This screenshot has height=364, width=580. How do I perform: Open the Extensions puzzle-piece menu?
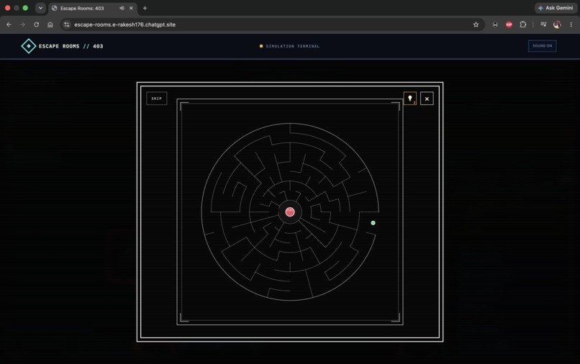click(x=523, y=24)
